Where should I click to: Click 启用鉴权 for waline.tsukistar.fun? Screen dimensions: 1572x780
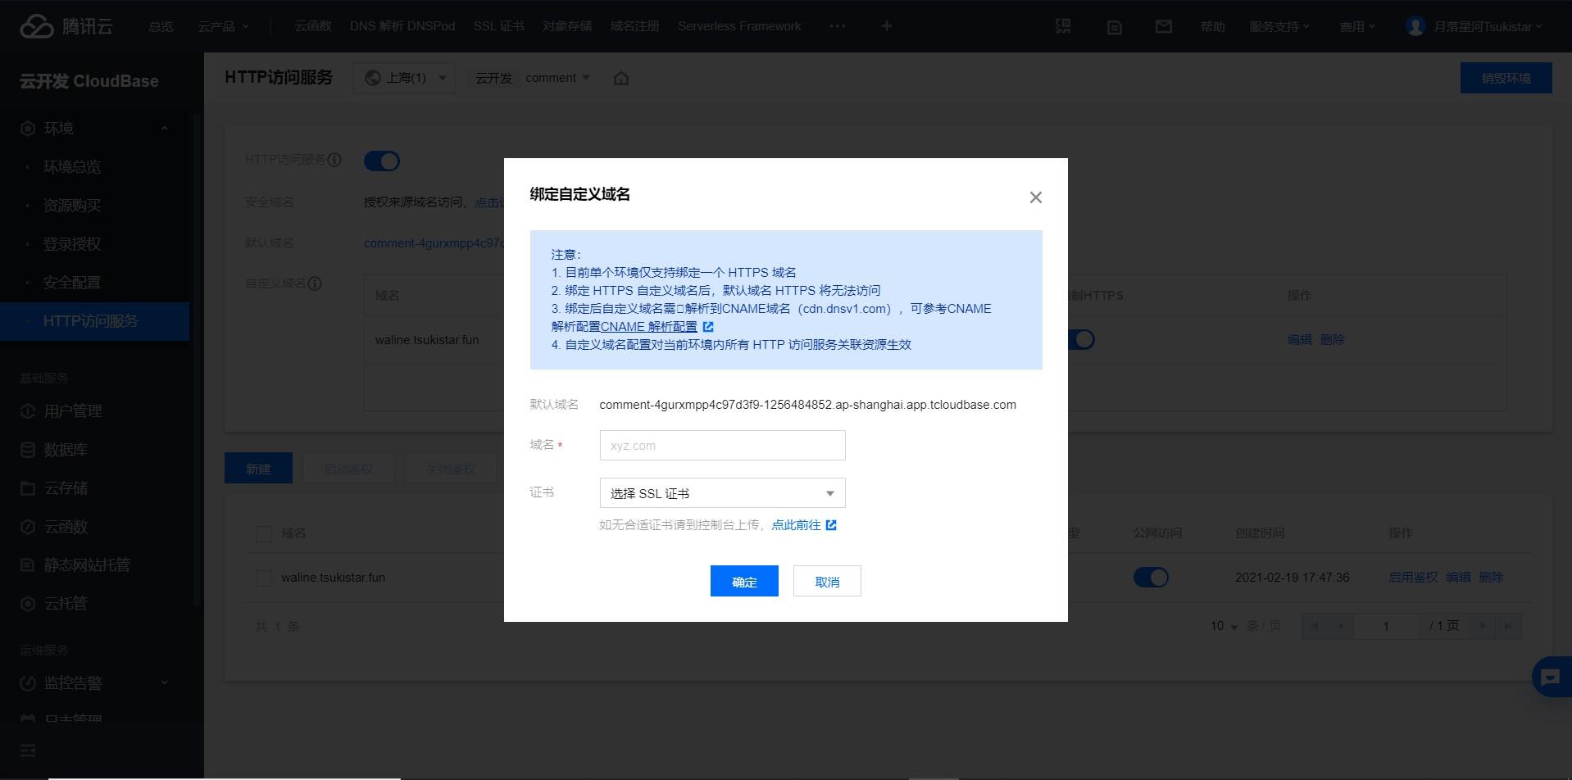coord(1413,578)
